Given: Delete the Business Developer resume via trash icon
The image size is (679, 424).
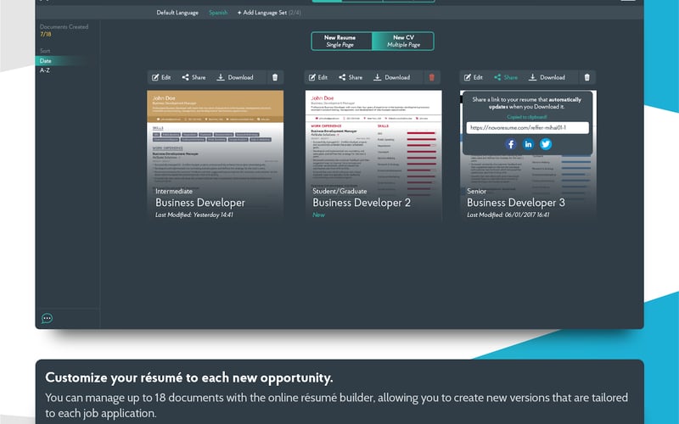Looking at the screenshot, I should [275, 77].
